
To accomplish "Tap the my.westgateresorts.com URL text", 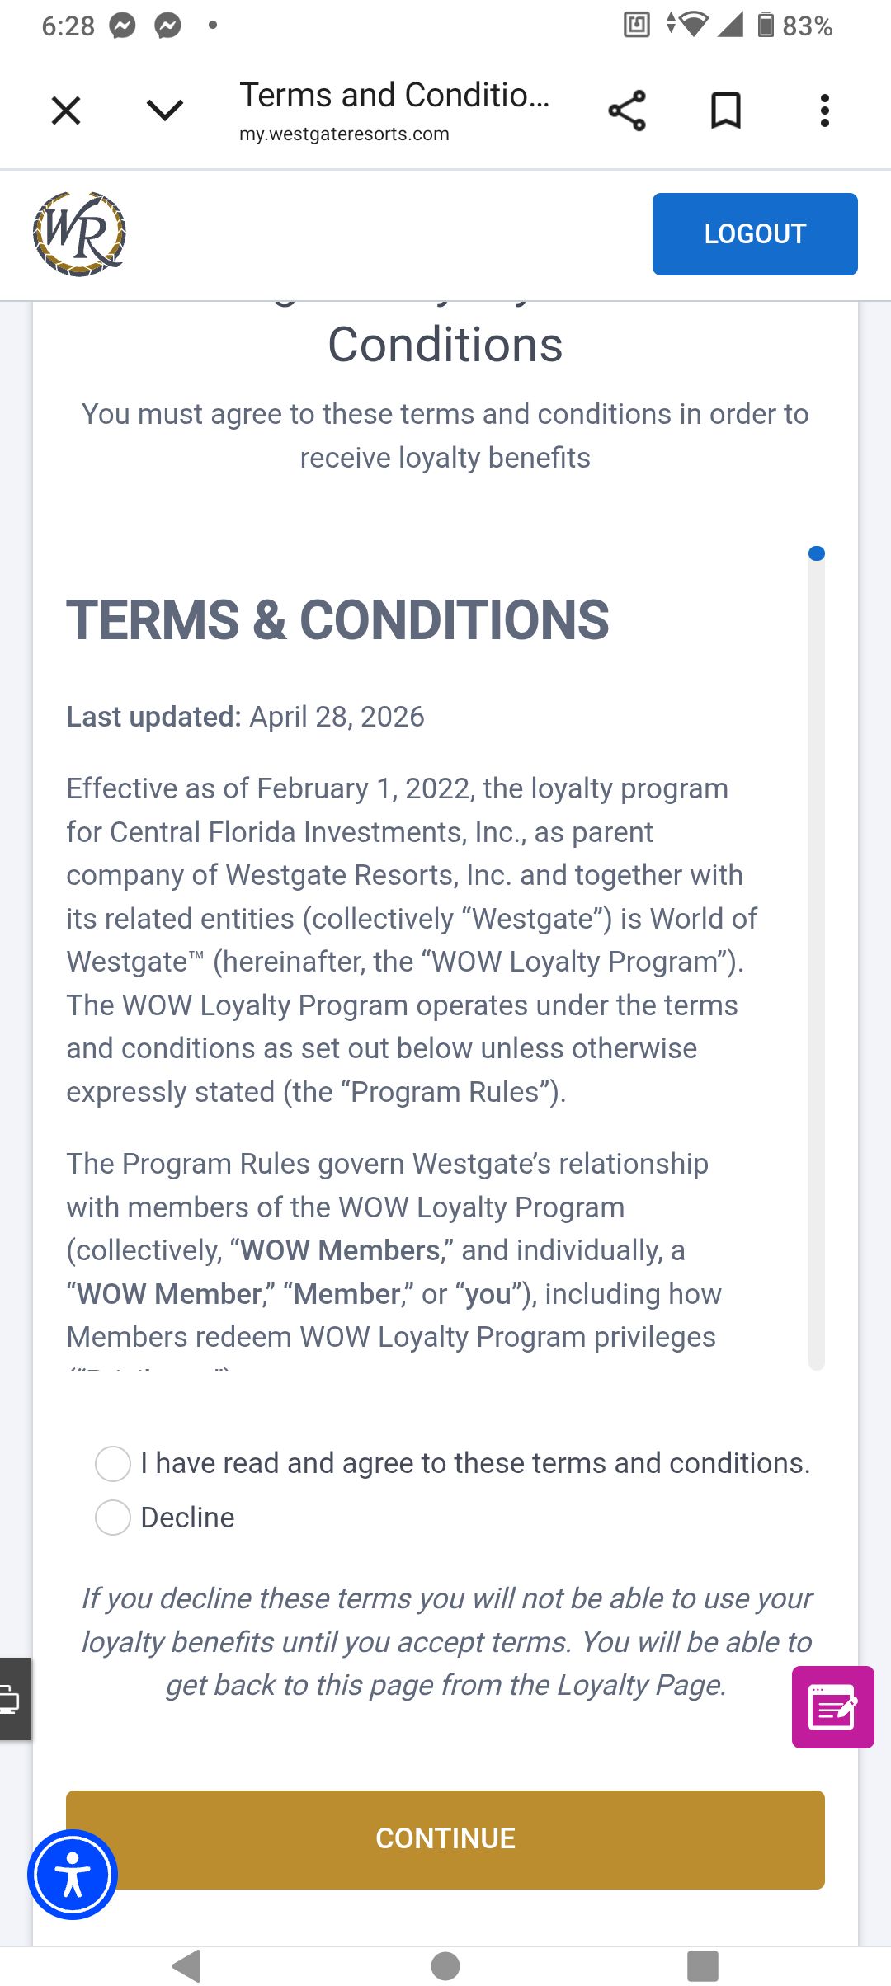I will 344,134.
